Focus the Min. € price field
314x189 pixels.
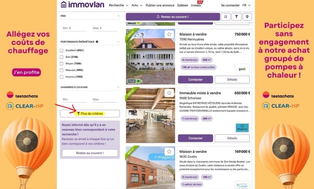[x=75, y=28]
